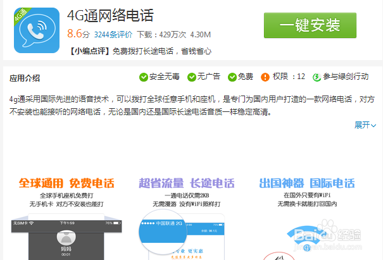Screen dimensions: 383x260
Task: Open the 超省流量 长途电话 screenshot
Action: [187, 218]
